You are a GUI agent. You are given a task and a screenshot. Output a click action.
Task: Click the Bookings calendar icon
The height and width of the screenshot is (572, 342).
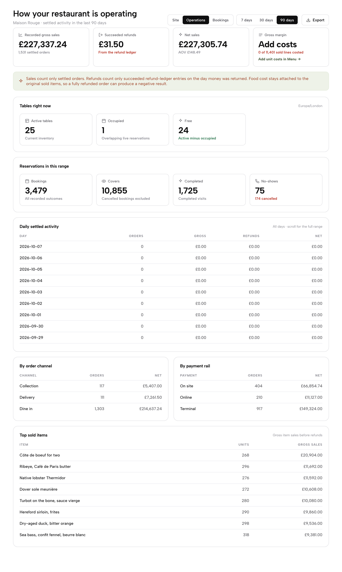tap(27, 181)
